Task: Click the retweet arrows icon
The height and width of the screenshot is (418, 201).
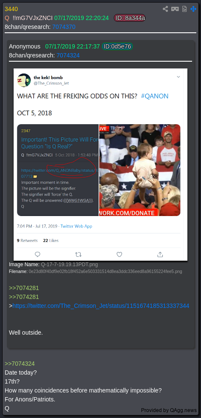Action: pos(78,254)
